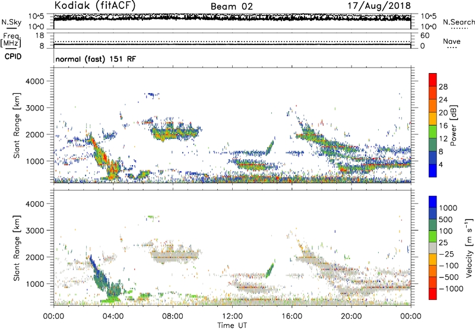
Task: Click the 04:00 time axis tick label
Action: click(x=113, y=317)
